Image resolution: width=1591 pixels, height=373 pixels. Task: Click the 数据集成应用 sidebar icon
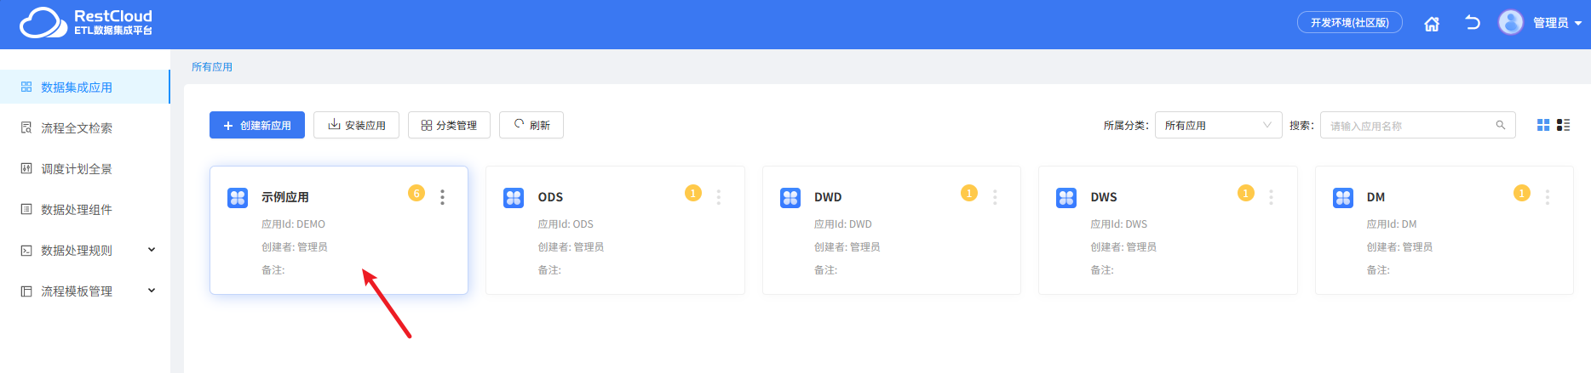26,87
